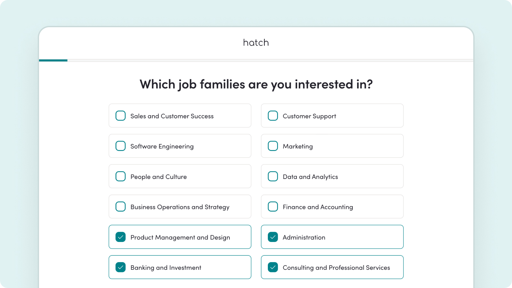
Task: Check Business Operations and Strategy box
Action: (121, 206)
